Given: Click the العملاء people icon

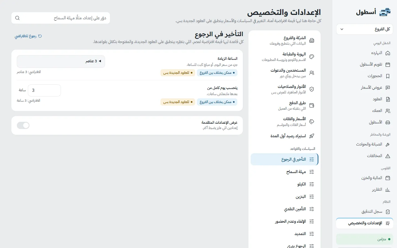Looking at the screenshot, I should 388,111.
